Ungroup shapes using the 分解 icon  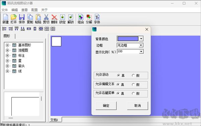89,19
